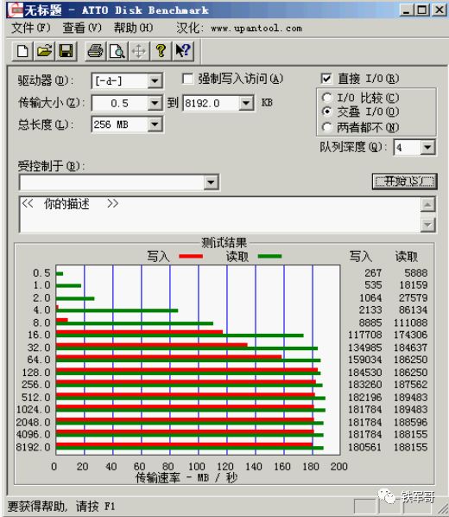
Task: Open the 队列深度 queue depth dropdown
Action: pyautogui.click(x=427, y=147)
